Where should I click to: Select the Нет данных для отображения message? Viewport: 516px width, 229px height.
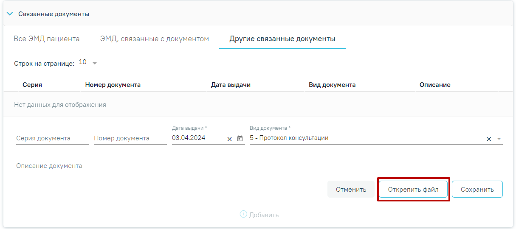point(60,104)
